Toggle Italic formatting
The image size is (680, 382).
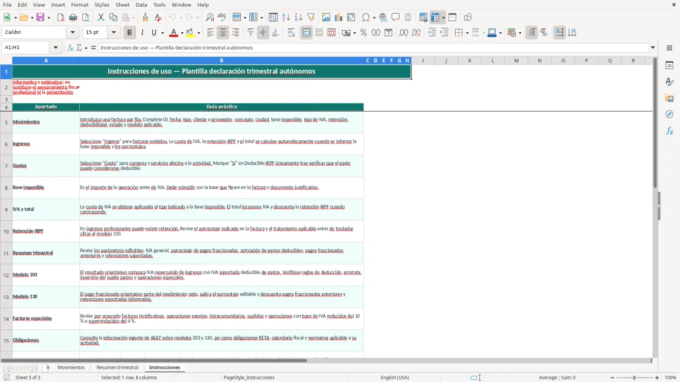click(142, 33)
